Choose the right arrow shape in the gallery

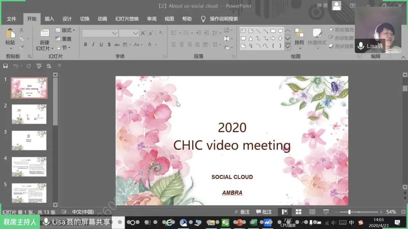click(273, 38)
